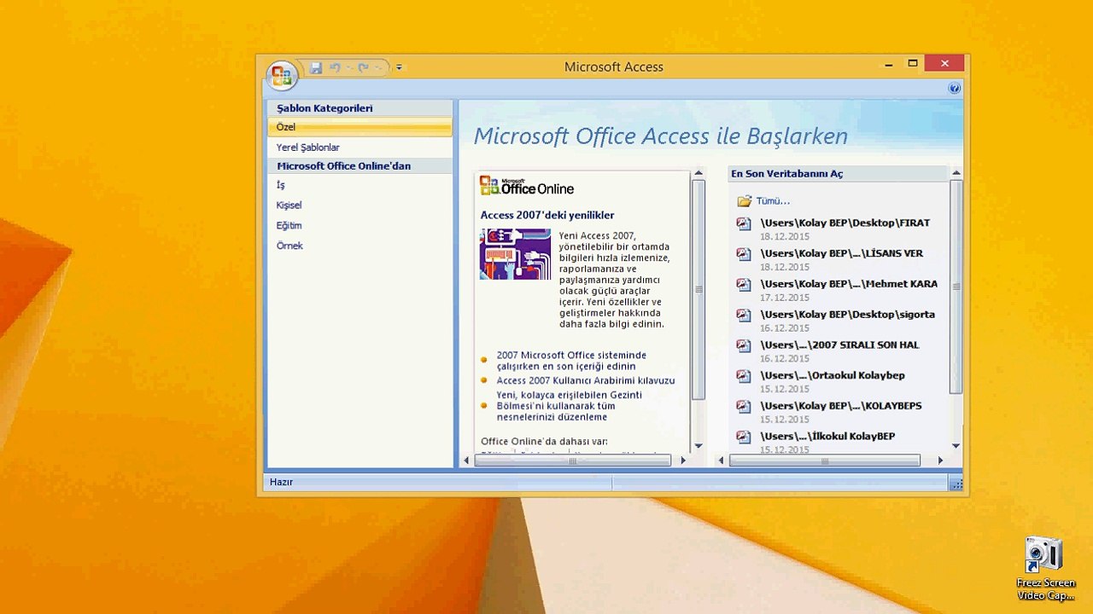Click database icon next to 2007 SIRALI SON HAL

744,345
